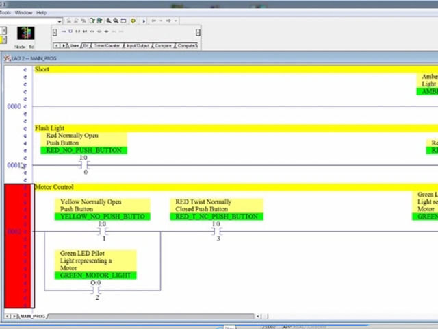Select rung number 0001
Viewport: 438px width, 329px height.
[13, 165]
